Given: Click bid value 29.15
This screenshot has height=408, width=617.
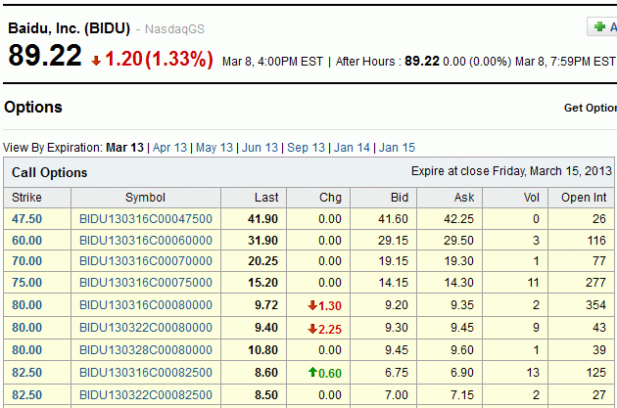Looking at the screenshot, I should (393, 240).
